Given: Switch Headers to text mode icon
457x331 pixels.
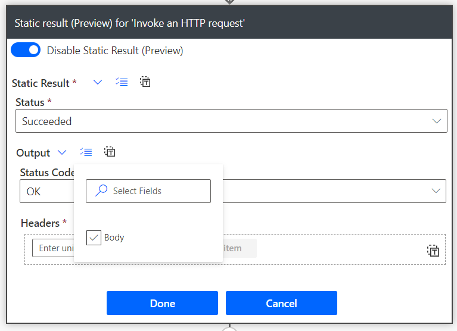Looking at the screenshot, I should click(x=433, y=251).
